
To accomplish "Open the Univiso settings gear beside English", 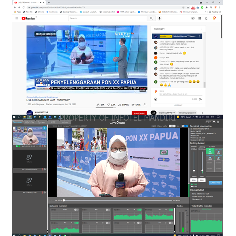I will point(218,122).
